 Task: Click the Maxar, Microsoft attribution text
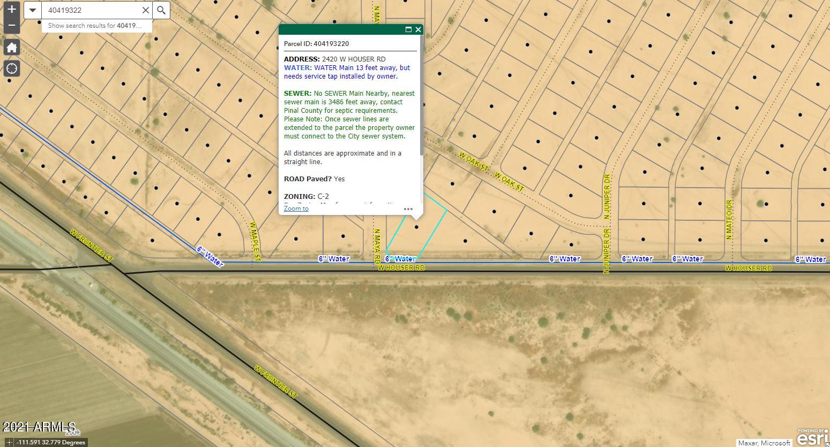765,443
